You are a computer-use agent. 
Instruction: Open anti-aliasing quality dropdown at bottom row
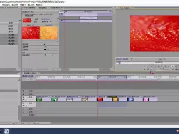click(49, 55)
